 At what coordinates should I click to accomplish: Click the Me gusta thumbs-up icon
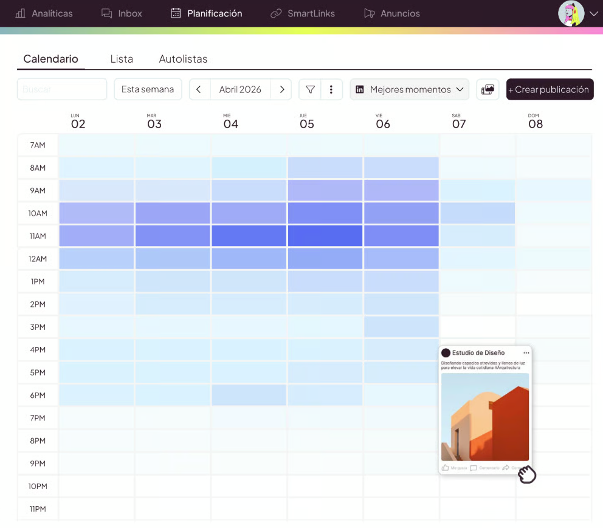click(446, 468)
